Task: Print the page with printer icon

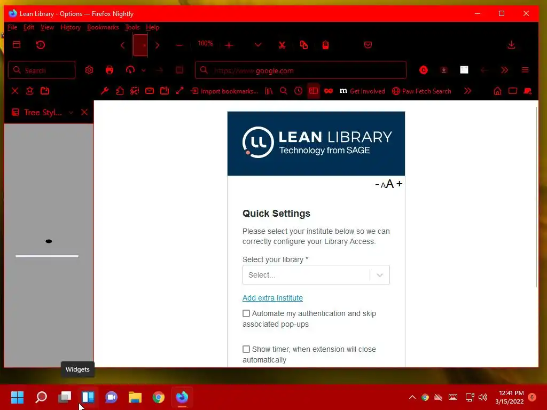Action: [x=110, y=70]
